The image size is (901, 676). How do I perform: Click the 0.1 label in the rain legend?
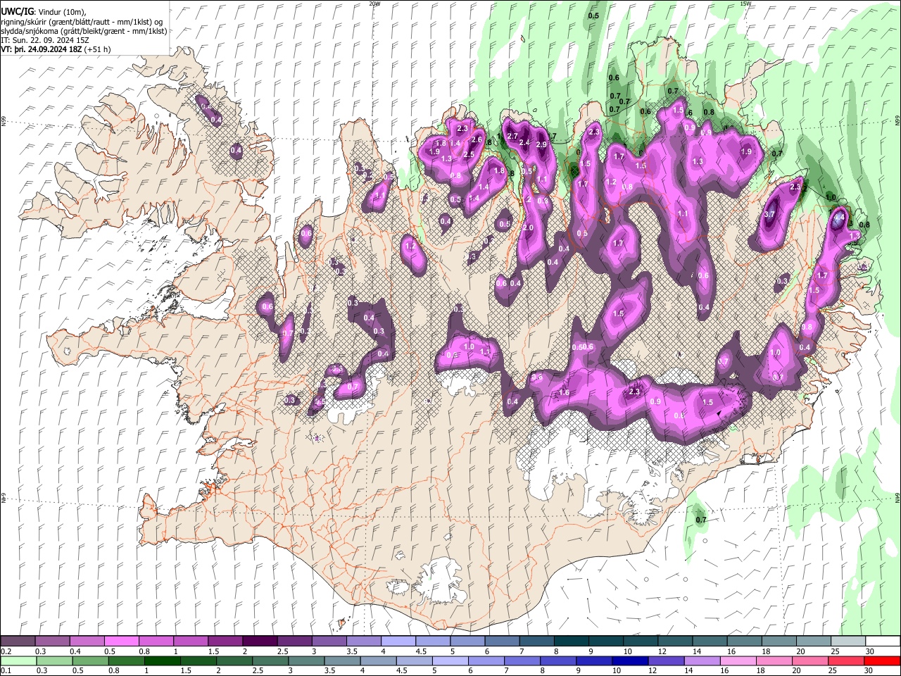[x=6, y=671]
